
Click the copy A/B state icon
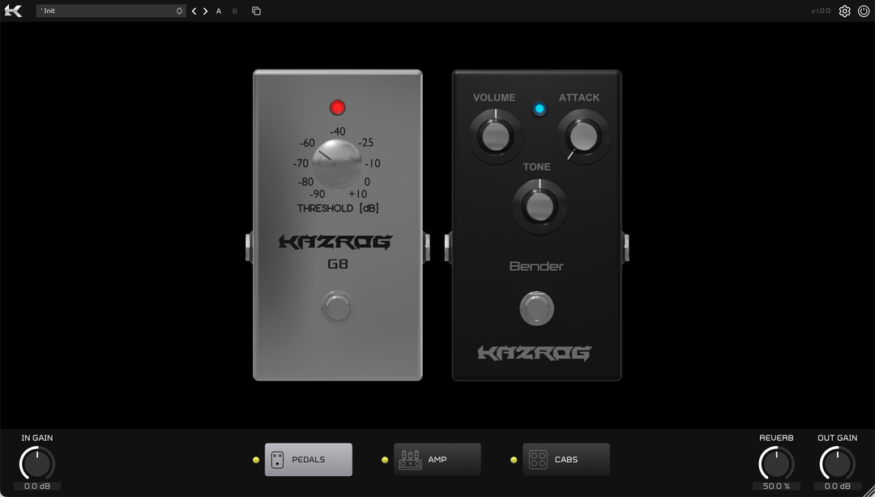[x=256, y=11]
